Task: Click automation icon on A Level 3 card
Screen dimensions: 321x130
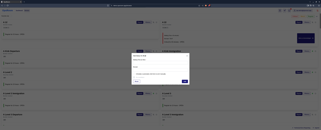Action: [312, 93]
